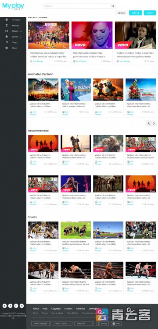Open the News envelope icon in sidebar
The image size is (158, 329).
pos(7,48)
